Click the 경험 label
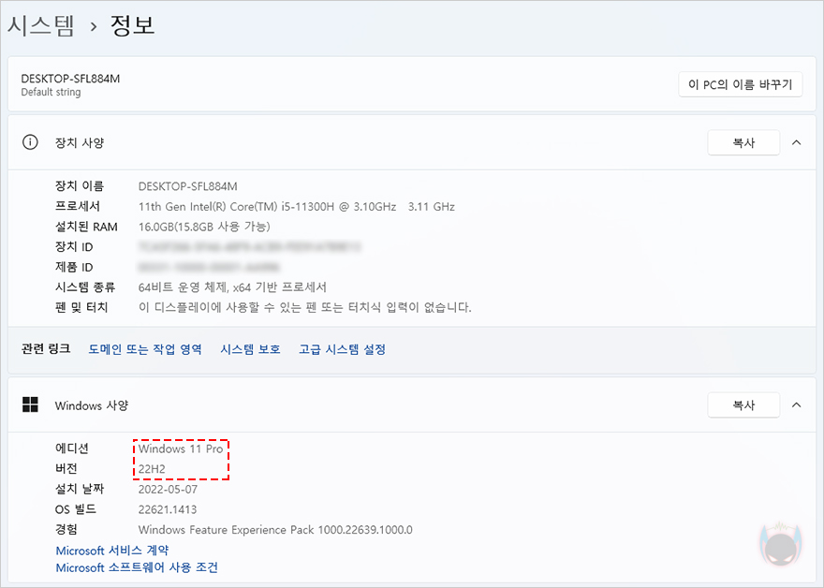Screen dimensions: 824x588 pyautogui.click(x=66, y=529)
